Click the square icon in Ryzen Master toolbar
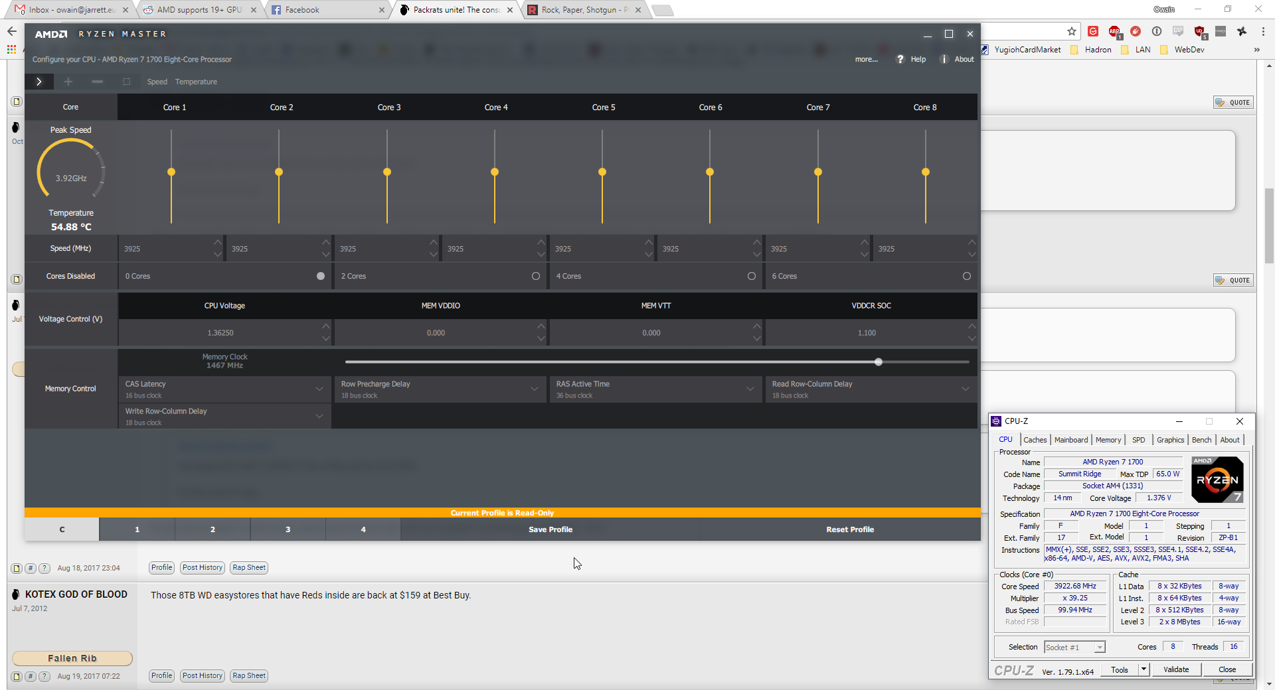 [x=126, y=82]
